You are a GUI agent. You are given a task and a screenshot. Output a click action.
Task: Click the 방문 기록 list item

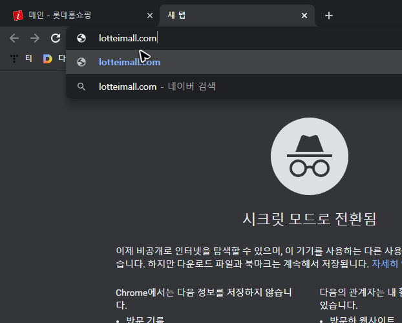pyautogui.click(x=145, y=320)
